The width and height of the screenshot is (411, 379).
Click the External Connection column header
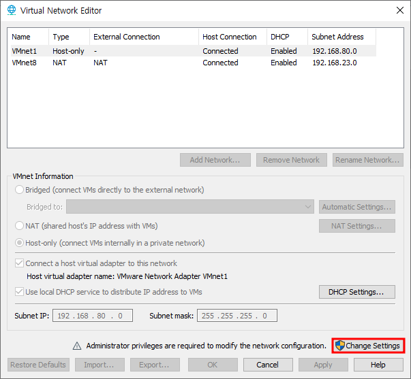click(144, 37)
